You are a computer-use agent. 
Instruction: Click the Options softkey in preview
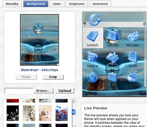90,93
